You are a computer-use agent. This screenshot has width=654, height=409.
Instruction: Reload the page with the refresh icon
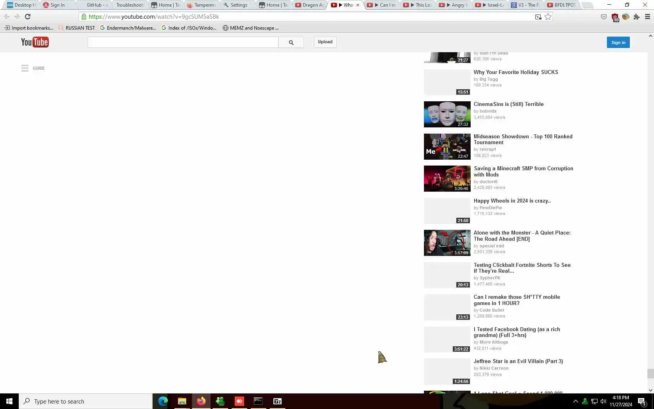tap(28, 17)
